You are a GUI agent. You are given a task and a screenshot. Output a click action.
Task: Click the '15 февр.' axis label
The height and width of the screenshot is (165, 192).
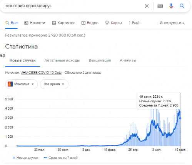(110, 150)
